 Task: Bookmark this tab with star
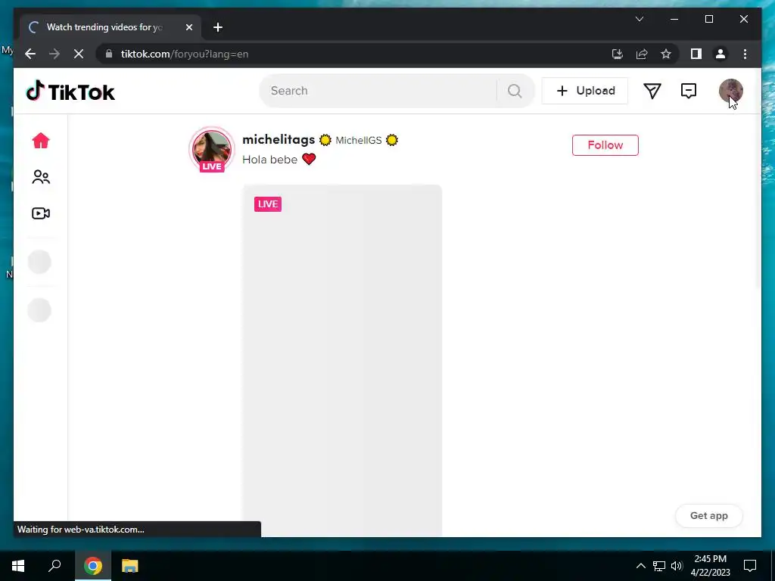(x=666, y=54)
